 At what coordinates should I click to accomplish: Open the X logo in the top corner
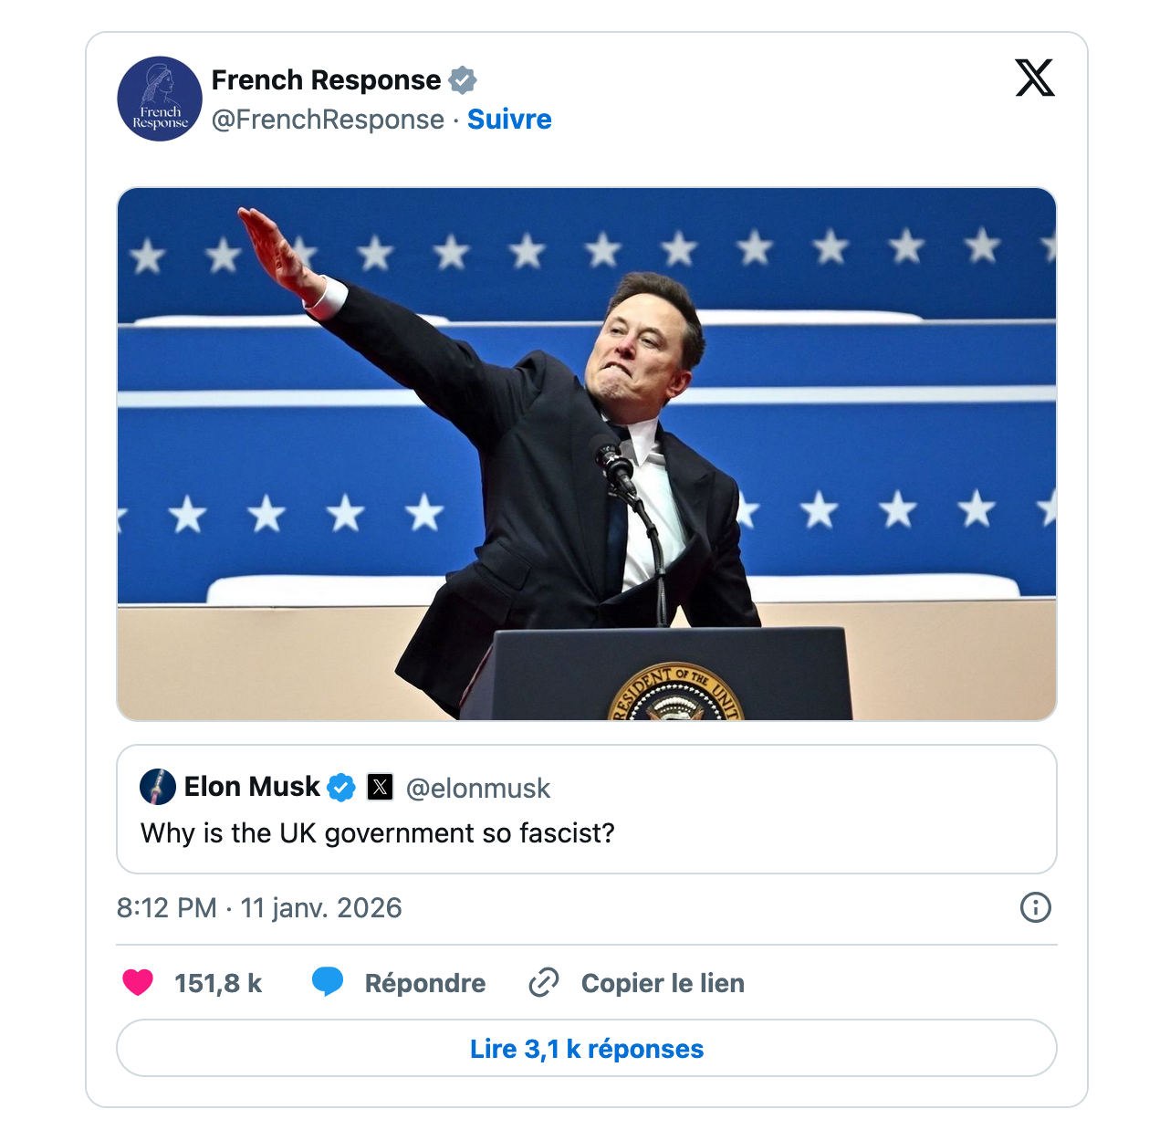point(1034,78)
